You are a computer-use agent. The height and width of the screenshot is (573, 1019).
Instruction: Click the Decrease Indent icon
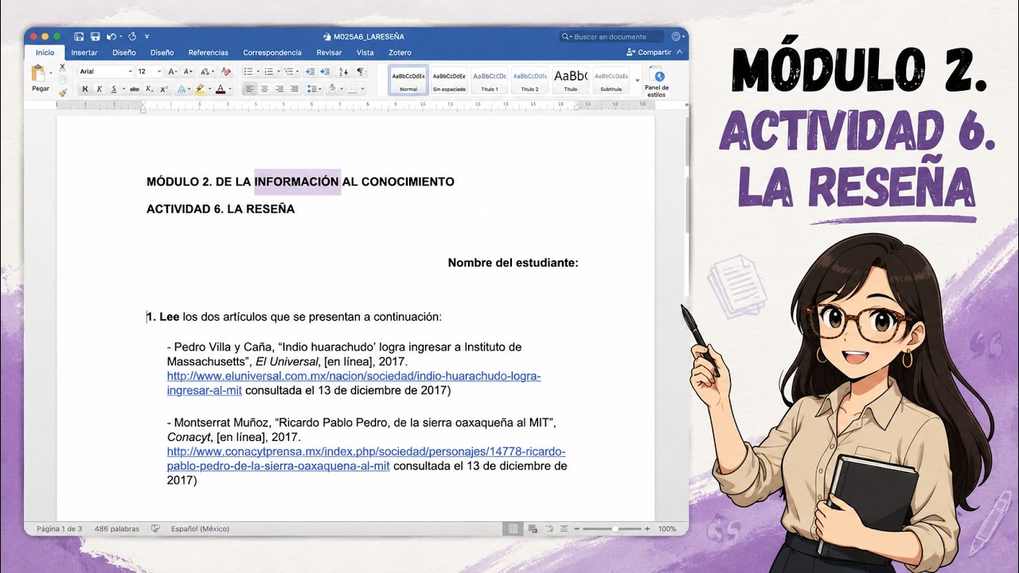tap(310, 71)
